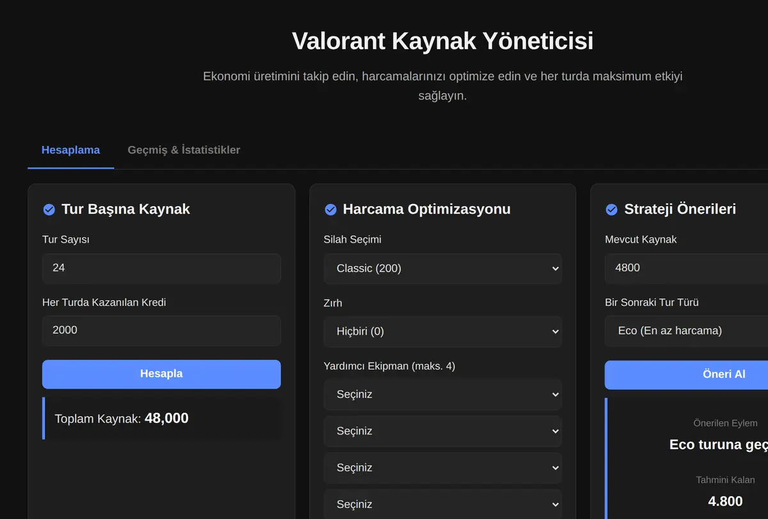The width and height of the screenshot is (768, 519).
Task: Open the third Yardımcı Ekipman Seçiniz dropdown
Action: (x=443, y=468)
